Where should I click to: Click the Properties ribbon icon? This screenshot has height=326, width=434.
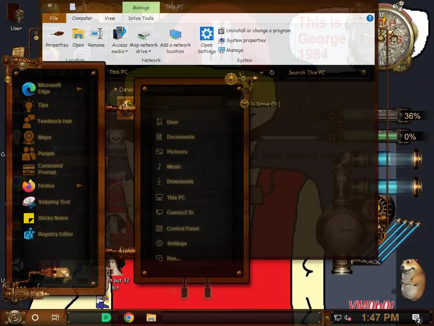pos(57,38)
